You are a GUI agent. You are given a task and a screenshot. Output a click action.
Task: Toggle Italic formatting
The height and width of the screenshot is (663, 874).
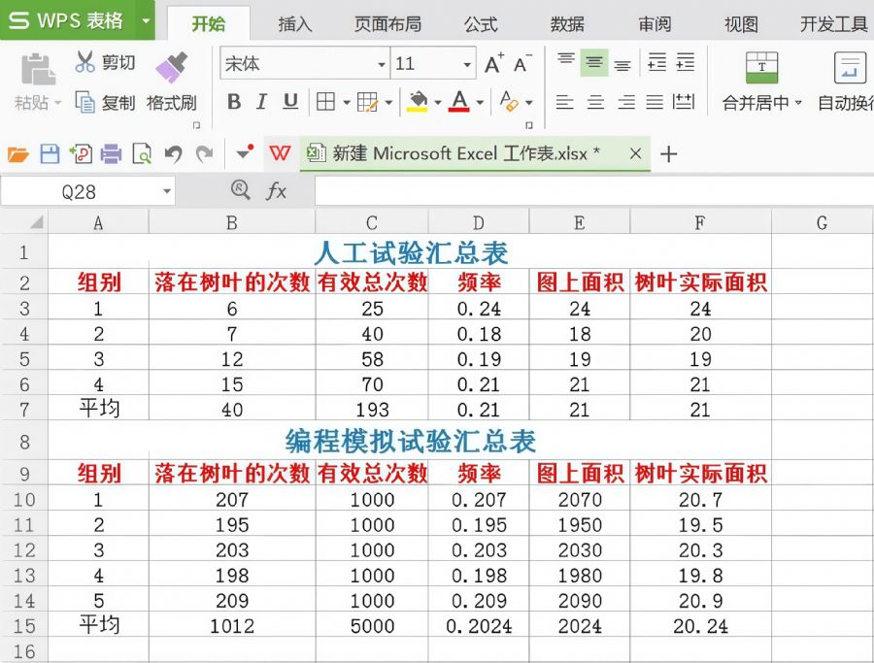coord(261,102)
